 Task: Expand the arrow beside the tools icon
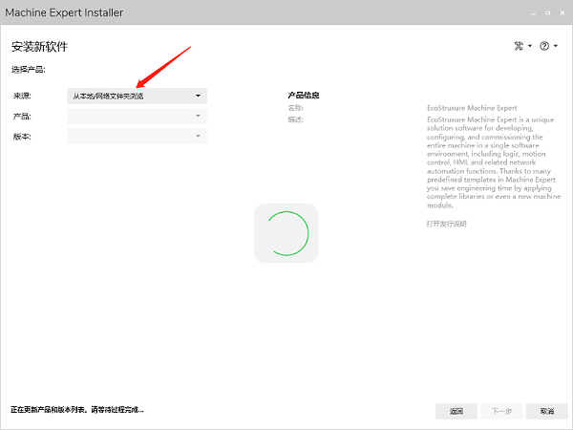530,46
